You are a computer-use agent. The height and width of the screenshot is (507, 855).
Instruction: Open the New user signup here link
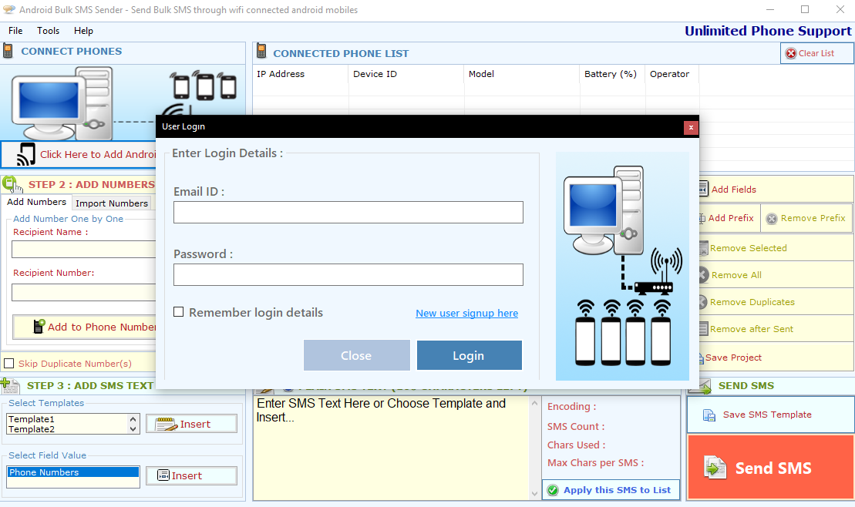click(466, 314)
